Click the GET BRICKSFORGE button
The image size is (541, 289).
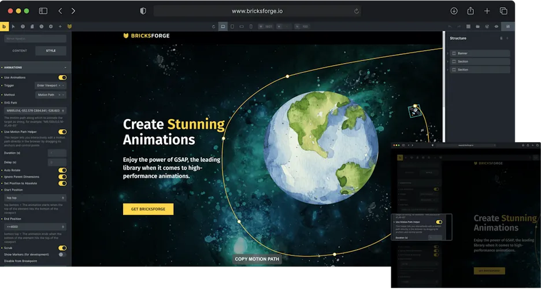click(x=148, y=209)
